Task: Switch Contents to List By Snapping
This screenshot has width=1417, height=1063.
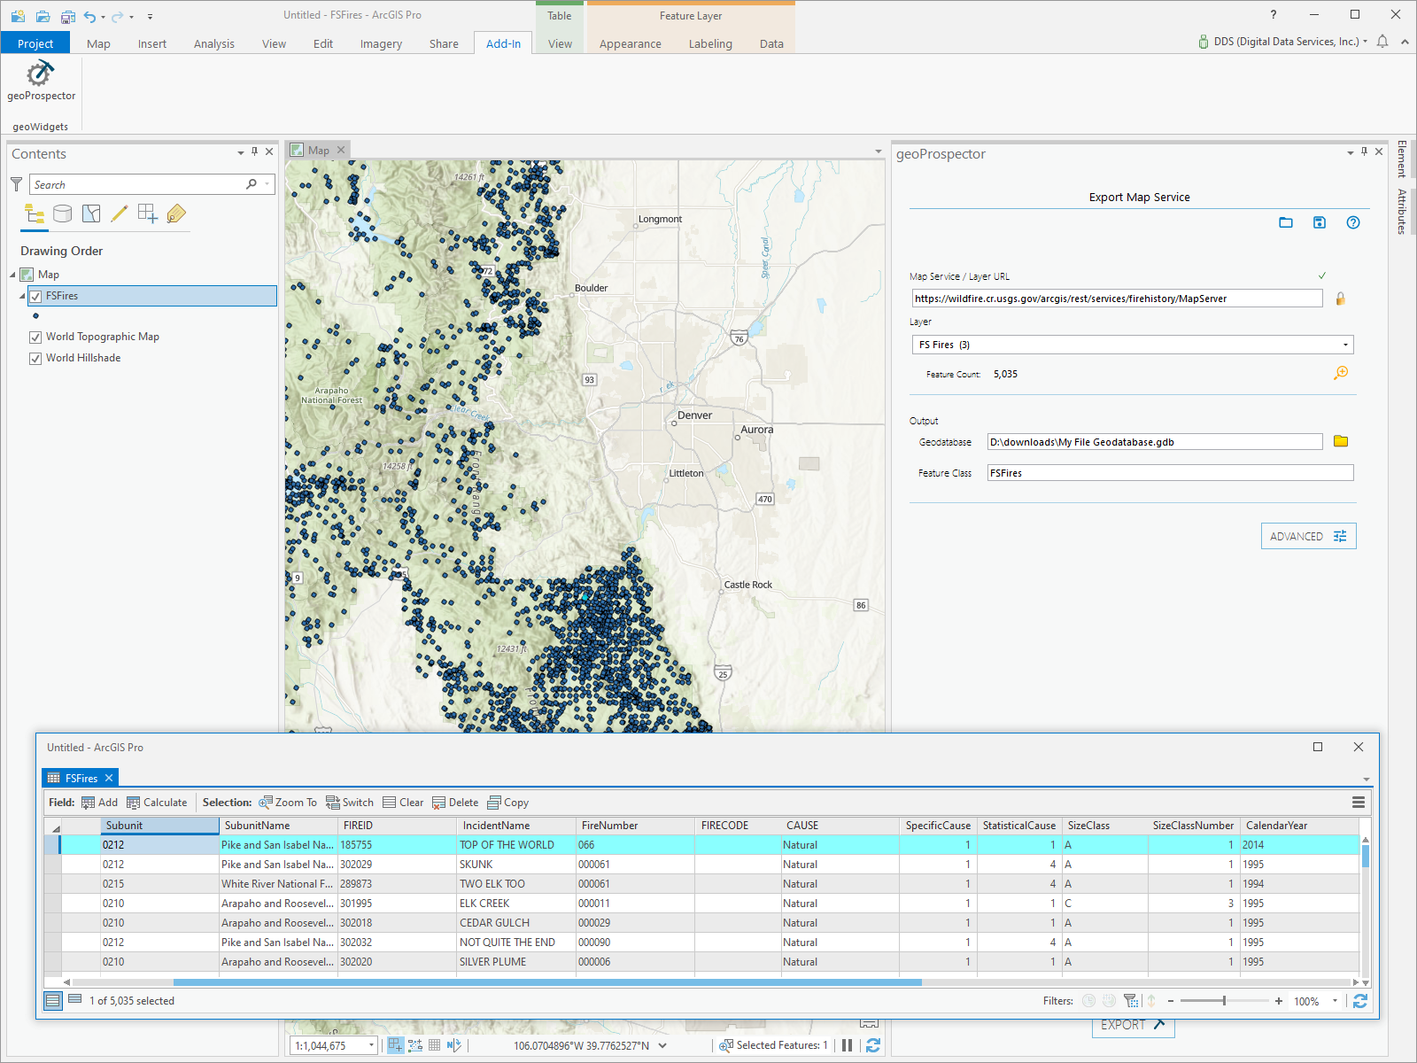Action: [x=148, y=213]
